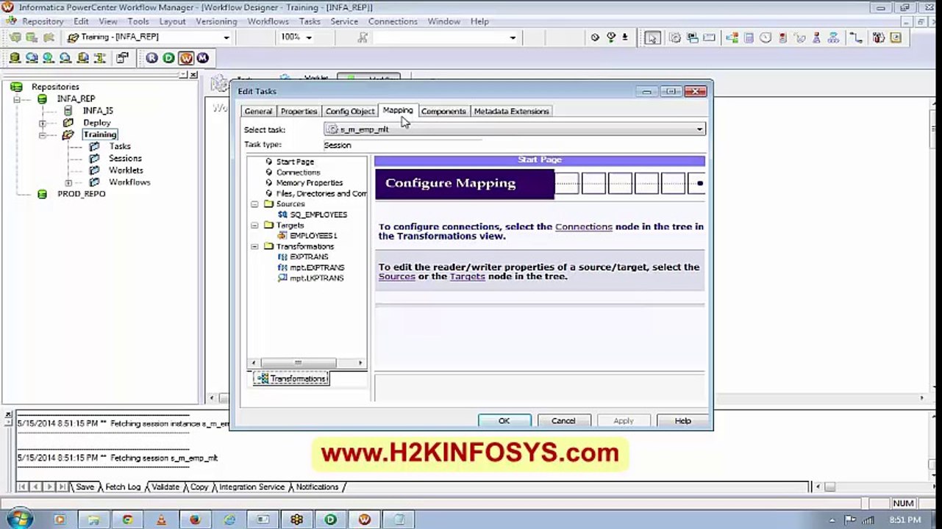This screenshot has width=942, height=529.
Task: Click the Help button in Edit Tasks
Action: 682,421
